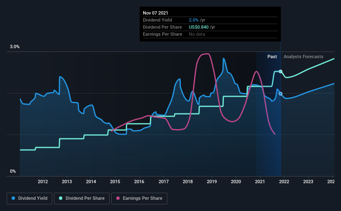Click the Past section label
341x211 pixels.
click(x=272, y=56)
